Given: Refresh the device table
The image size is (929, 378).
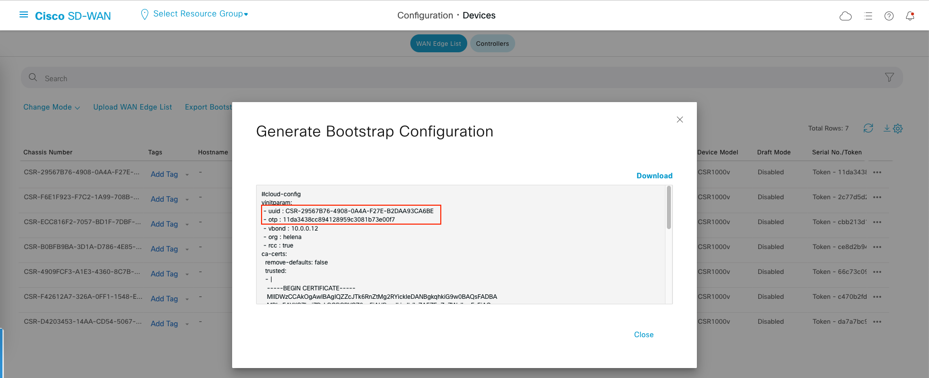Looking at the screenshot, I should tap(868, 128).
